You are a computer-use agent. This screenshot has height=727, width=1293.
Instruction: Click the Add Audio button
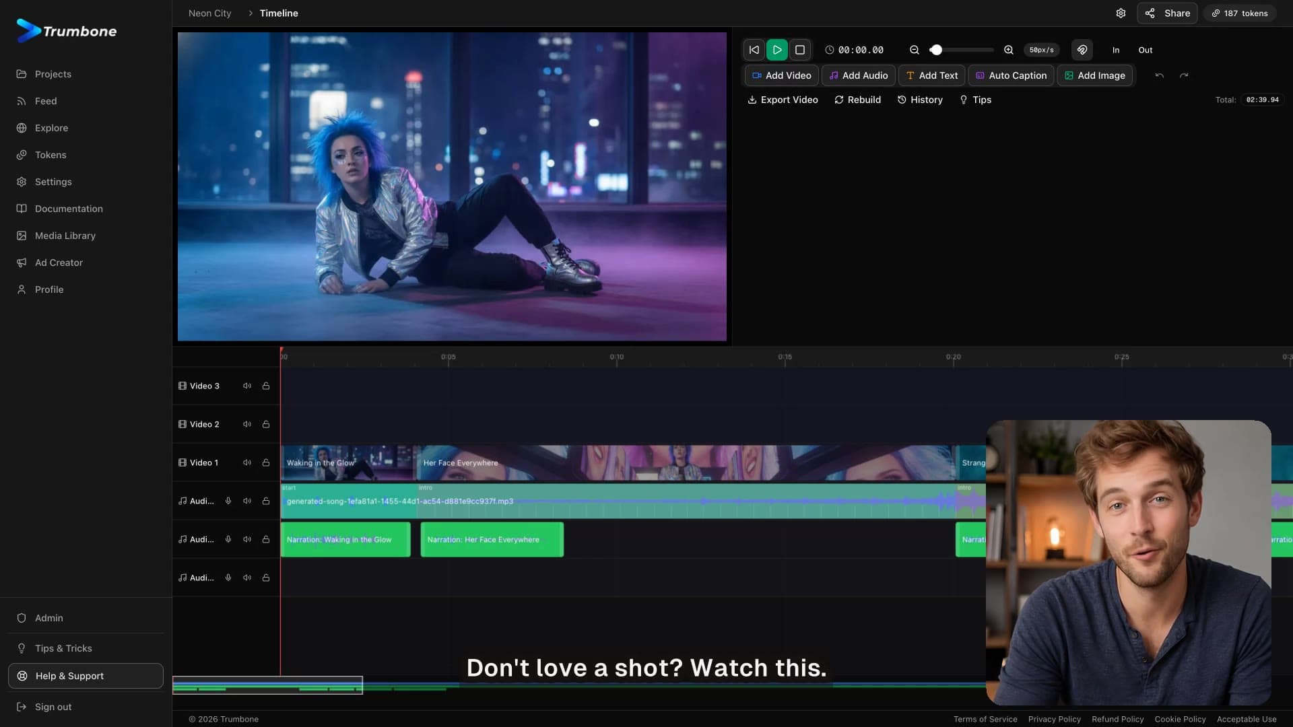pos(859,75)
